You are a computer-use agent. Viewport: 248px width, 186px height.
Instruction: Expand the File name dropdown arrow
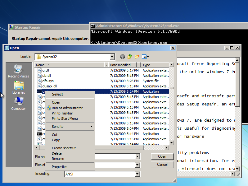pyautogui.click(x=137, y=156)
